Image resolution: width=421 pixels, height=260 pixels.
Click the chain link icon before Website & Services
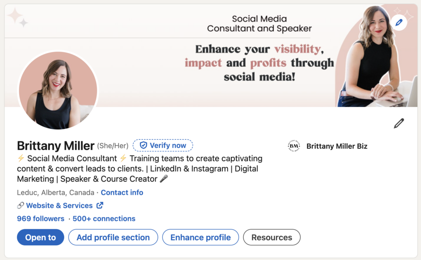[x=21, y=205]
